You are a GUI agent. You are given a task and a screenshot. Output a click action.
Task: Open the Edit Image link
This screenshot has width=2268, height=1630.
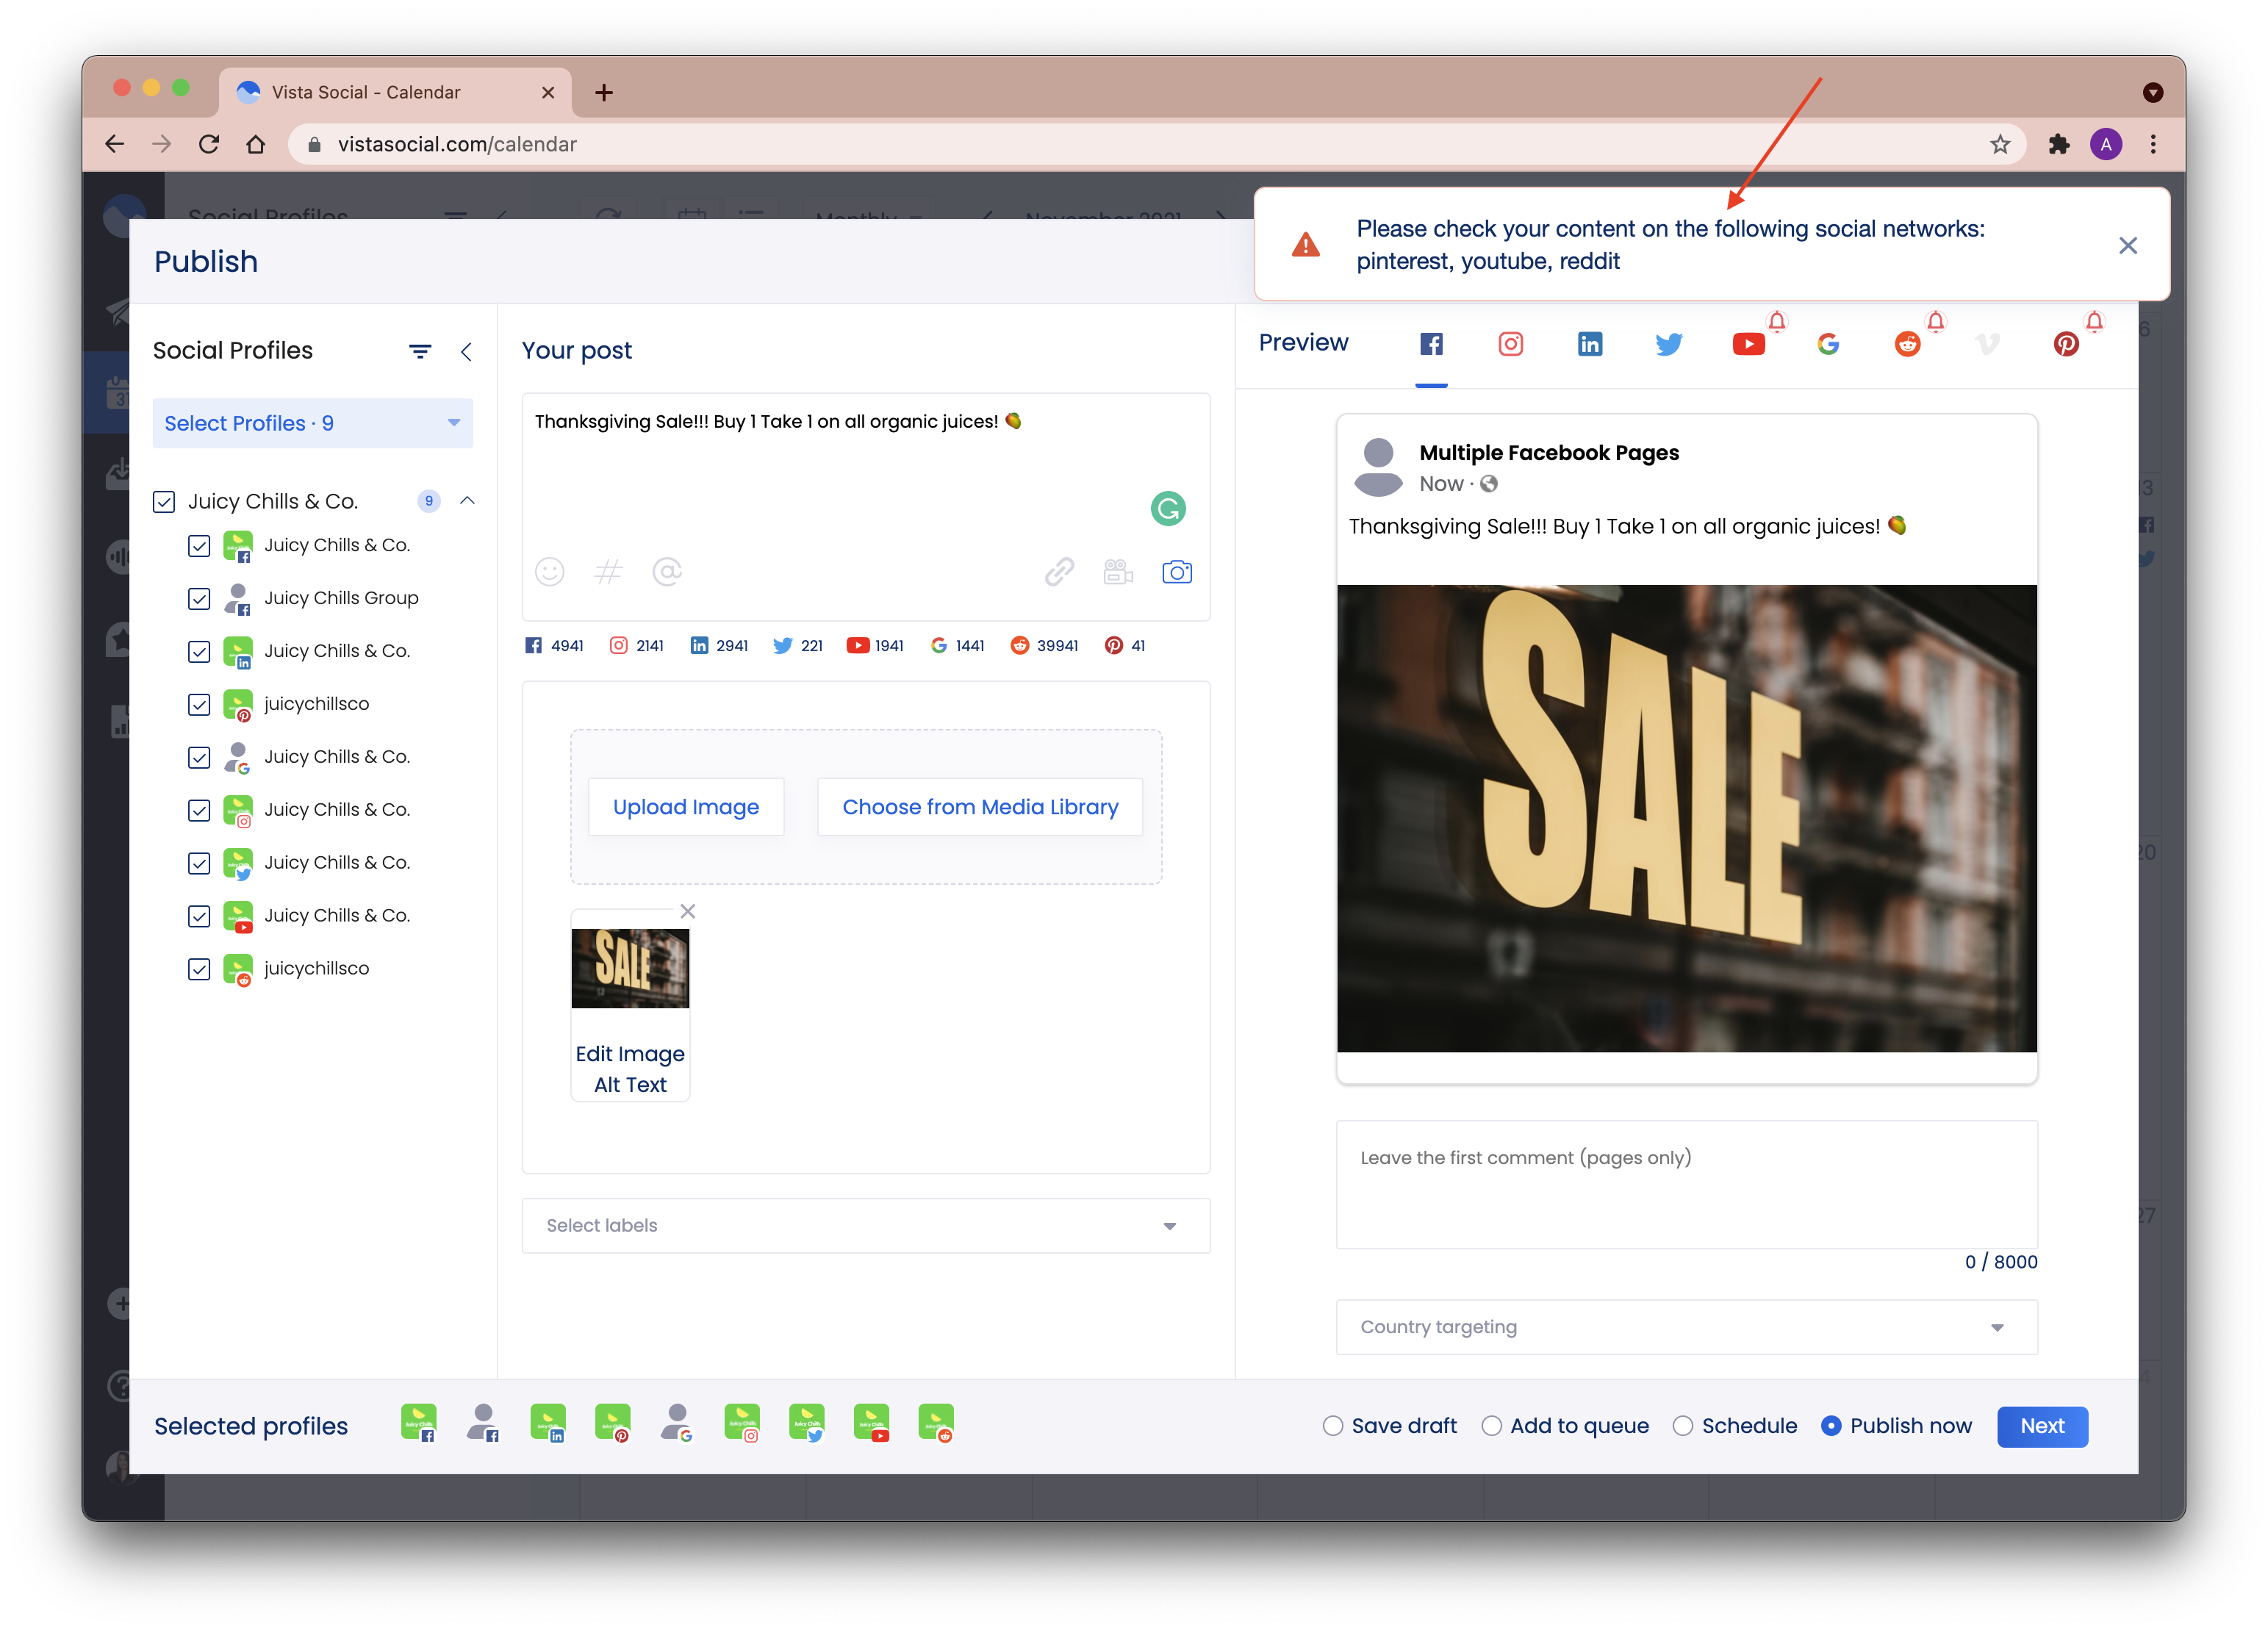(630, 1053)
